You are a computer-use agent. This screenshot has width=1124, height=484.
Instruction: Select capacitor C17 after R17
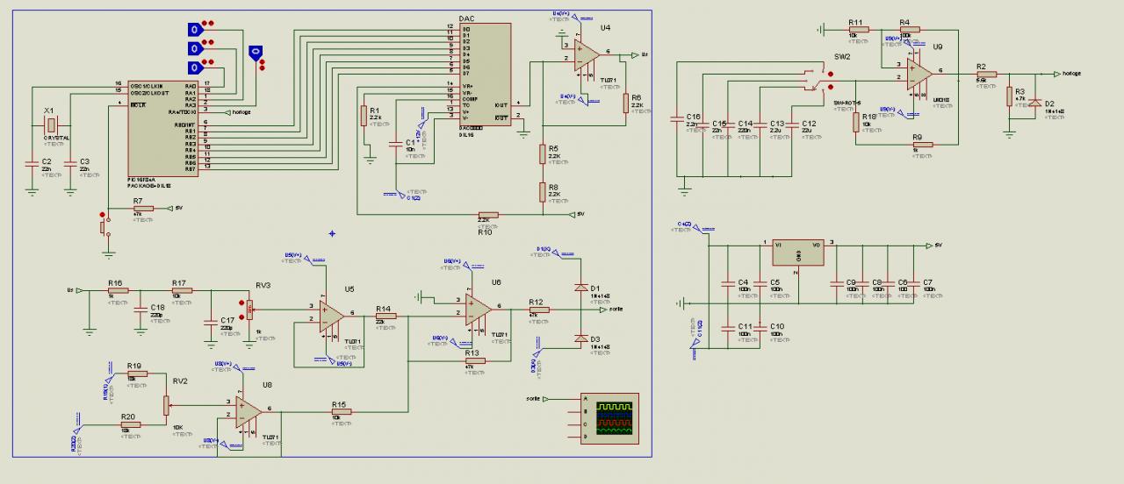[209, 322]
